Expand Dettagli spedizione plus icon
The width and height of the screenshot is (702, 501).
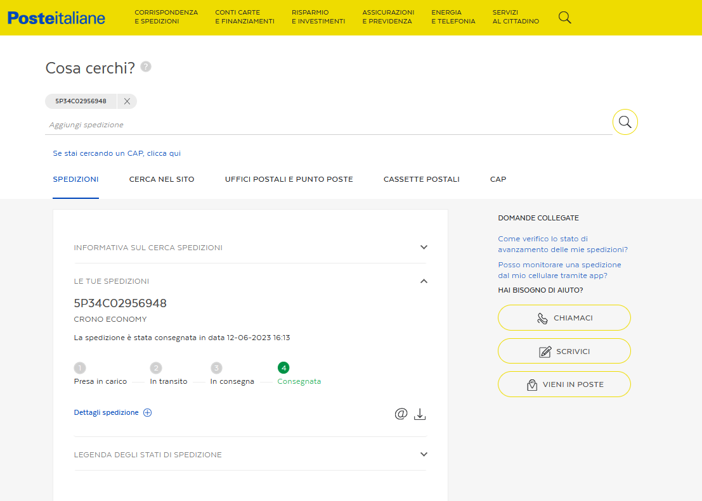147,412
